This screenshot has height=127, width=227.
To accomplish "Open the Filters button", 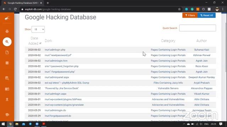I will click(x=190, y=15).
